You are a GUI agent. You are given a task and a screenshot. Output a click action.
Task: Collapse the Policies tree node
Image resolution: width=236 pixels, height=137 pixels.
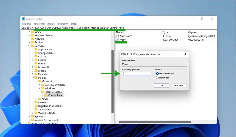pyautogui.click(x=33, y=78)
